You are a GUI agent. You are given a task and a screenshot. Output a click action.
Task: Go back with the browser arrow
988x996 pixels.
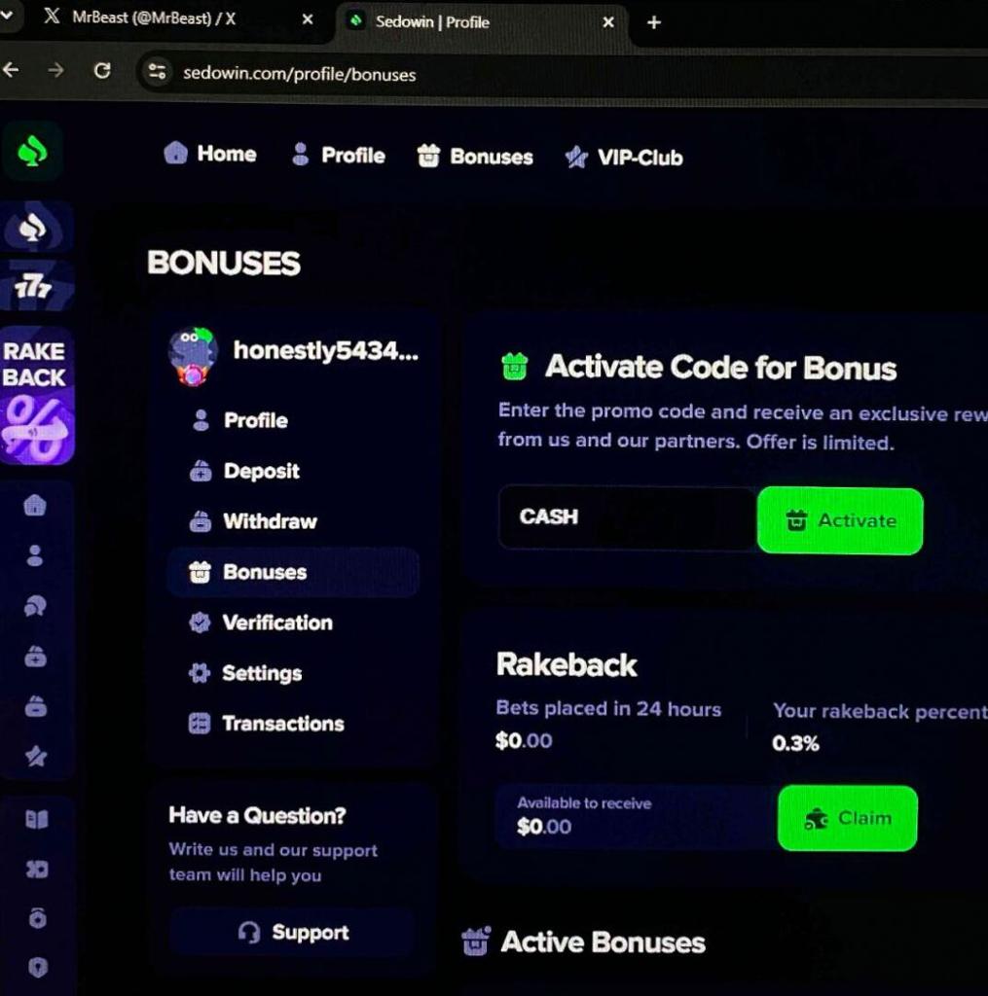pos(10,70)
